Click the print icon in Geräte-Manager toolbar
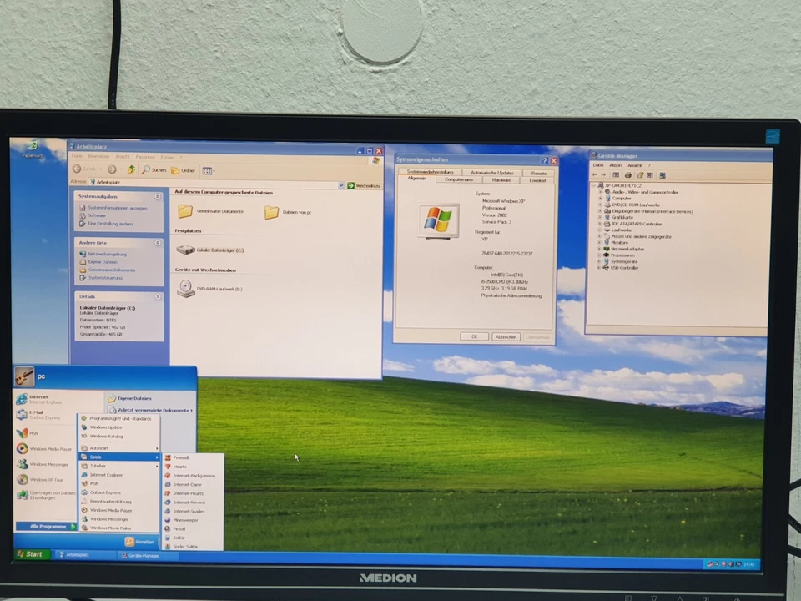The height and width of the screenshot is (601, 801). click(628, 175)
